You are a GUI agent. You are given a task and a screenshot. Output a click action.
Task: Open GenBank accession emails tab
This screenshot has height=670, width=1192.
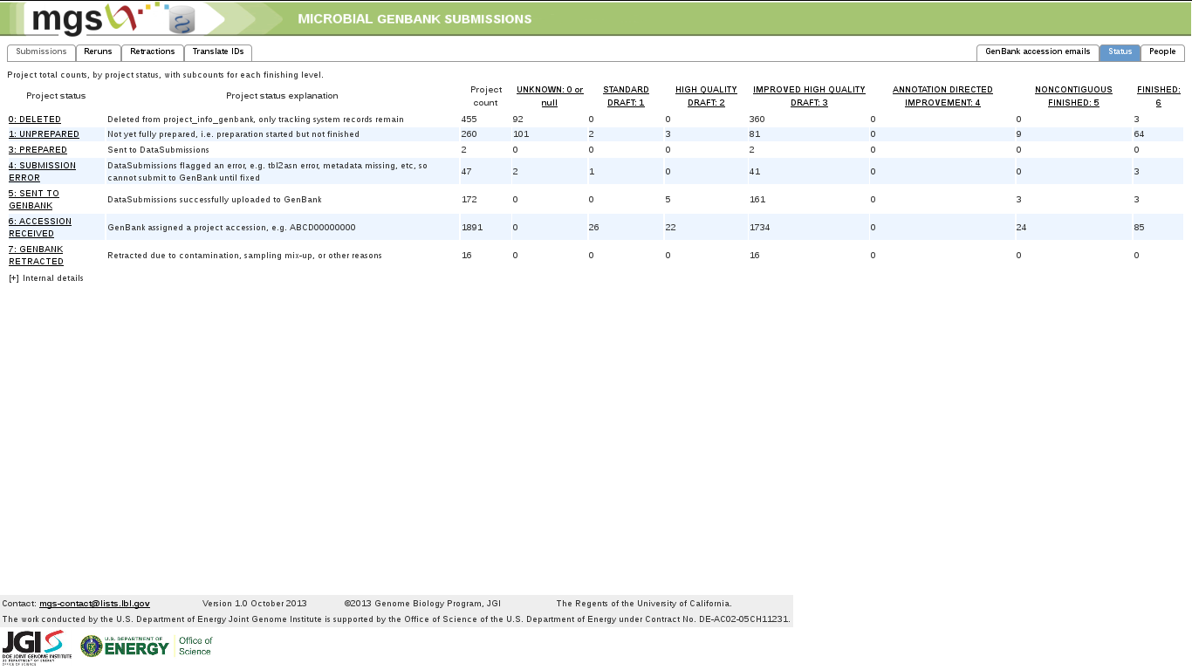pos(1038,52)
